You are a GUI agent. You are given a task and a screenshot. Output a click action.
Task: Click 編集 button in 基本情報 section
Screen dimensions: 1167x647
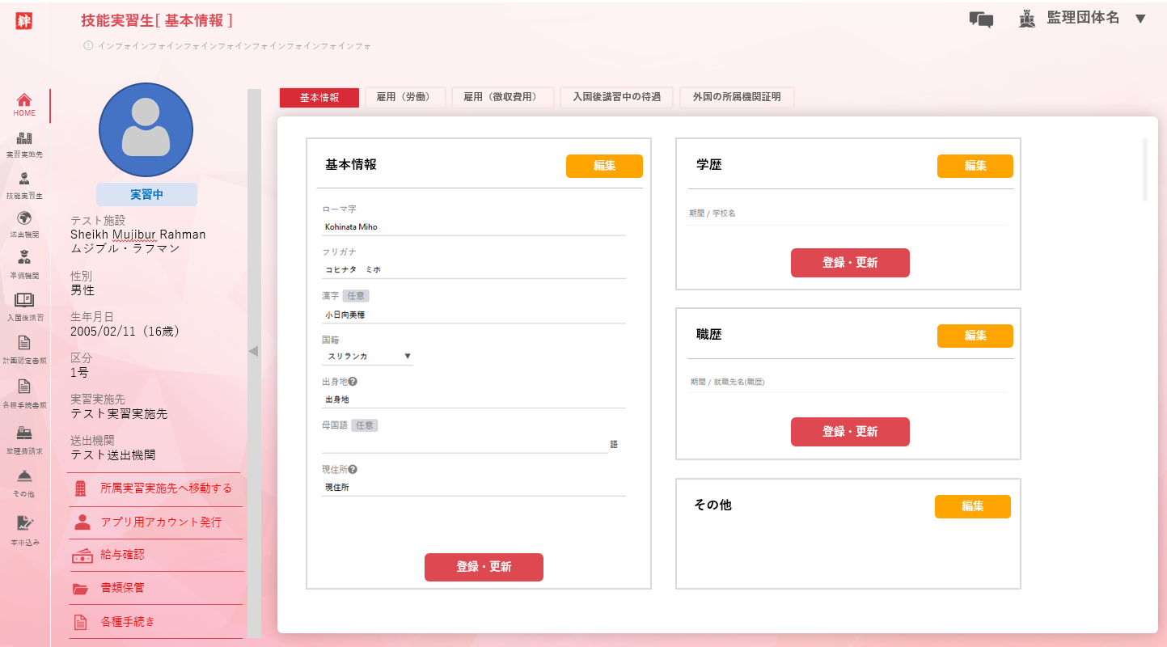604,166
